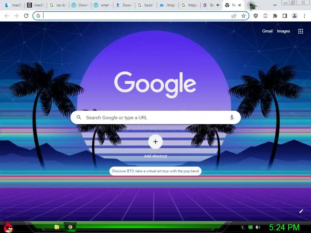Mute the audio-playing tab via speaker icon
The height and width of the screenshot is (233, 311).
point(218,5)
